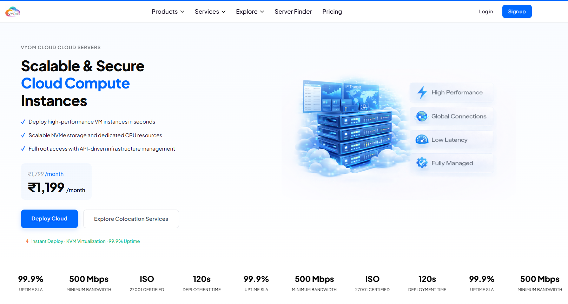Click Explore Colocation Services button
568x304 pixels.
click(x=131, y=219)
